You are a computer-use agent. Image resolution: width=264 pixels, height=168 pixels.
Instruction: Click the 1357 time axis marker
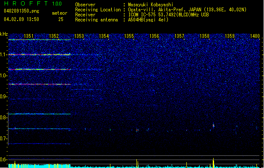(180, 36)
